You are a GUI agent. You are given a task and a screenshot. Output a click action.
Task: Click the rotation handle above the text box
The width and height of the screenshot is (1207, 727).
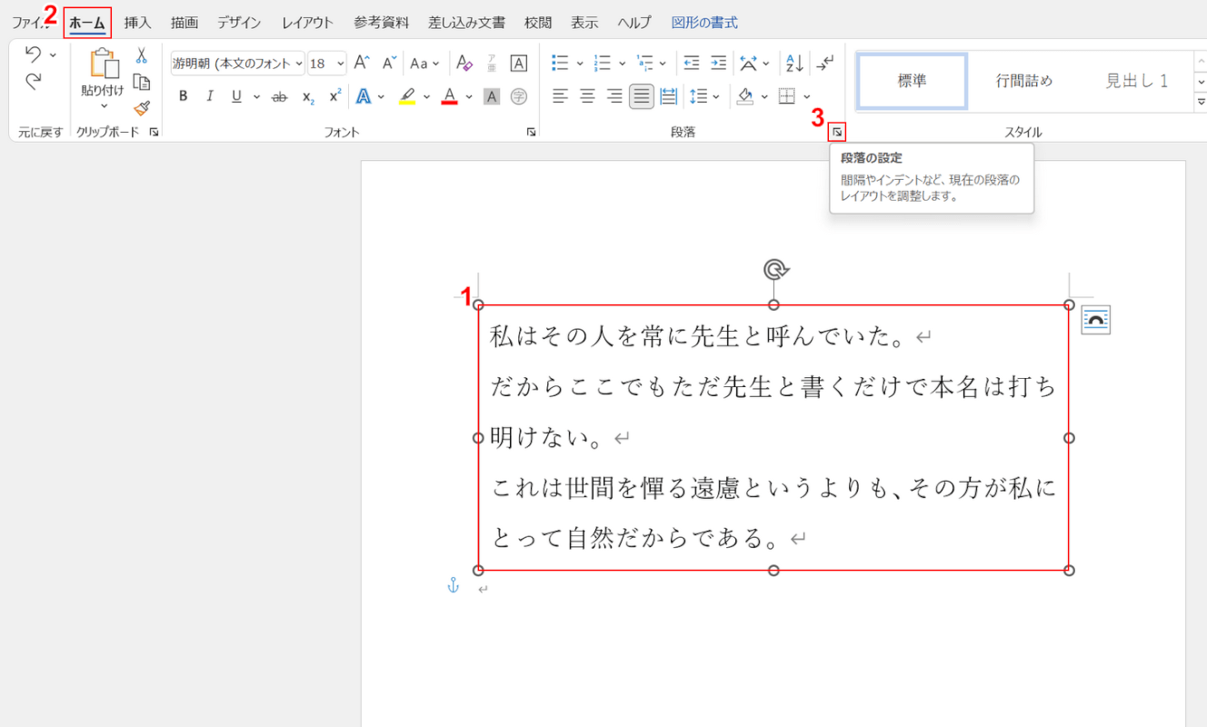coord(774,269)
